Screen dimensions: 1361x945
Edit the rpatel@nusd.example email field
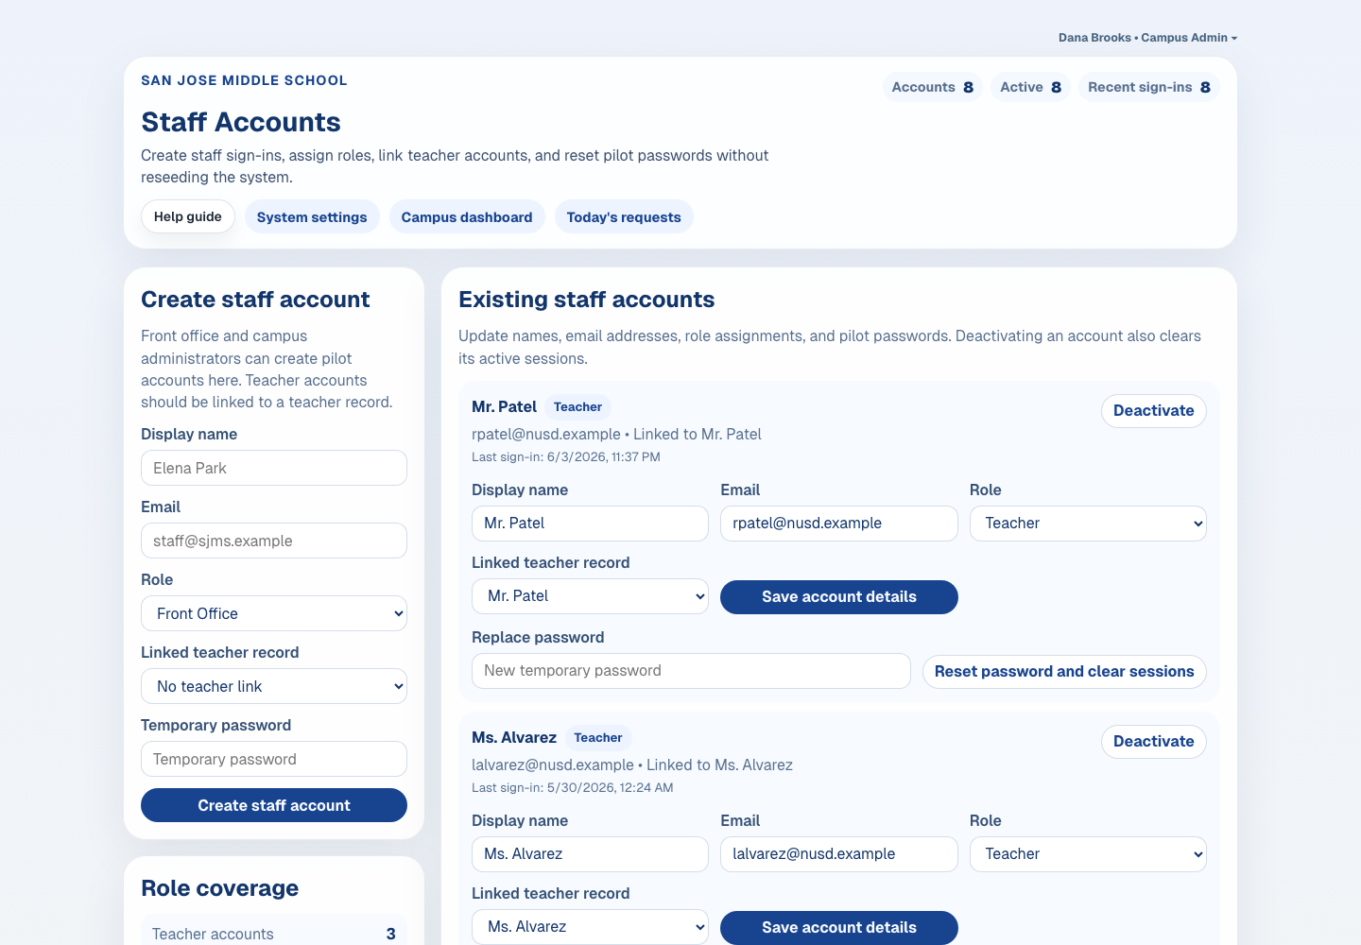839,524
